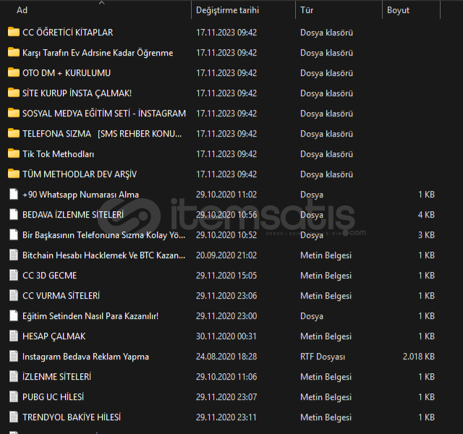Screen dimensions: 463x434
Task: Click the text file icon for PUBG UC HİLESİ
Action: [x=13, y=397]
